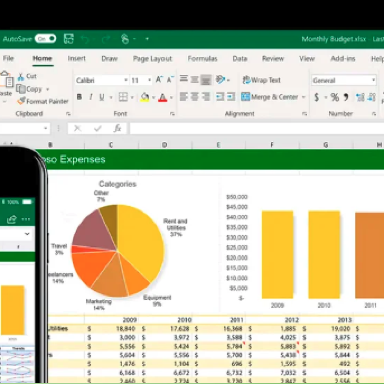The width and height of the screenshot is (384, 384).
Task: Click the Format Painter brush icon
Action: pos(21,101)
